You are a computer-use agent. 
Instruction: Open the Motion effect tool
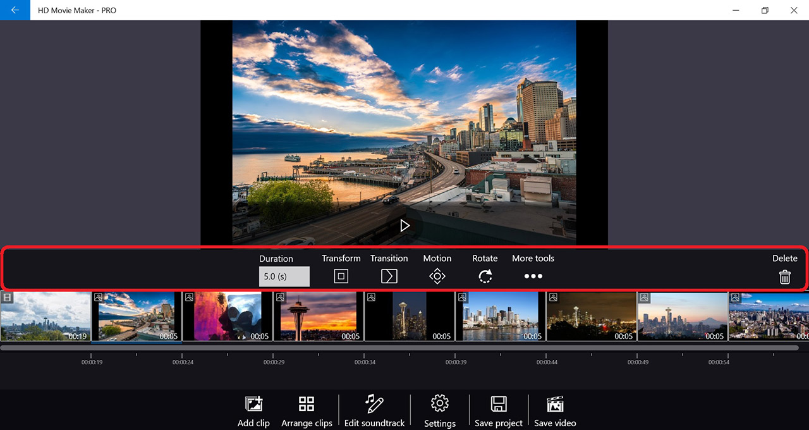[x=437, y=276]
